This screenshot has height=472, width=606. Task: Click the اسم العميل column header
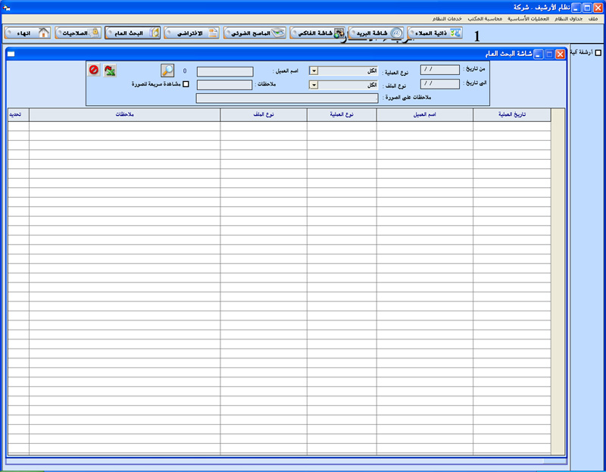pos(424,114)
